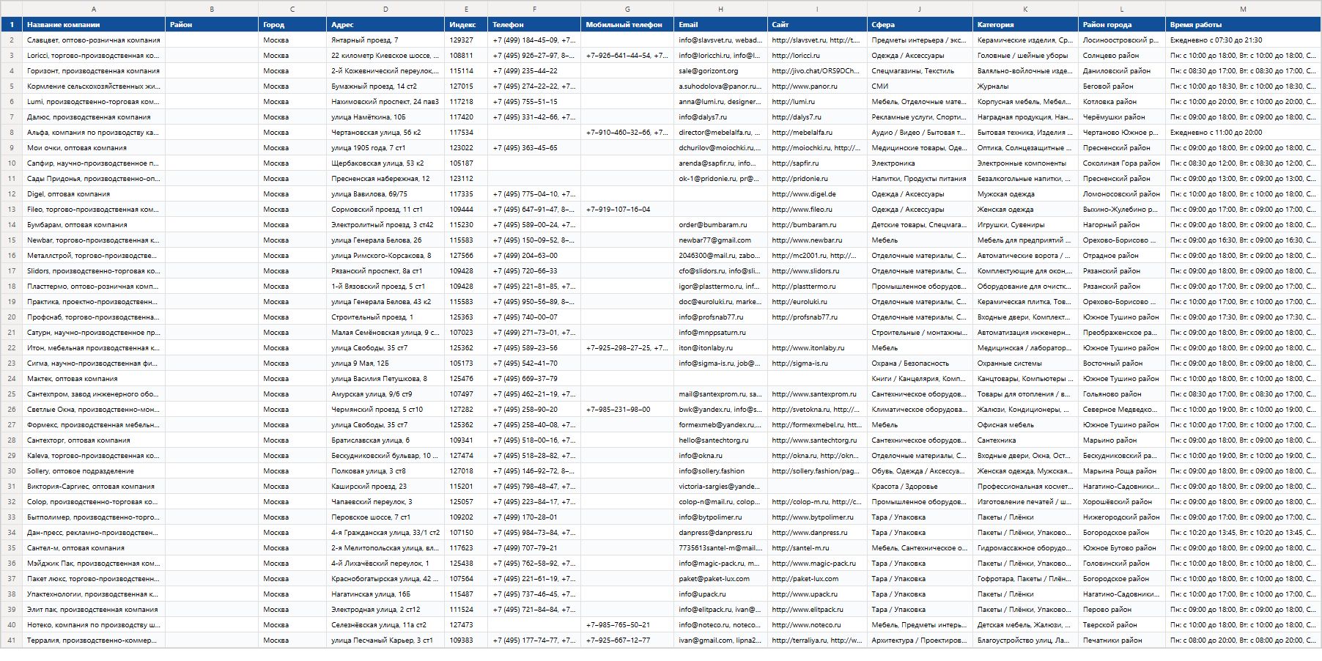
Task: Select email cell 'sale@gorizont.org'
Action: tap(720, 71)
